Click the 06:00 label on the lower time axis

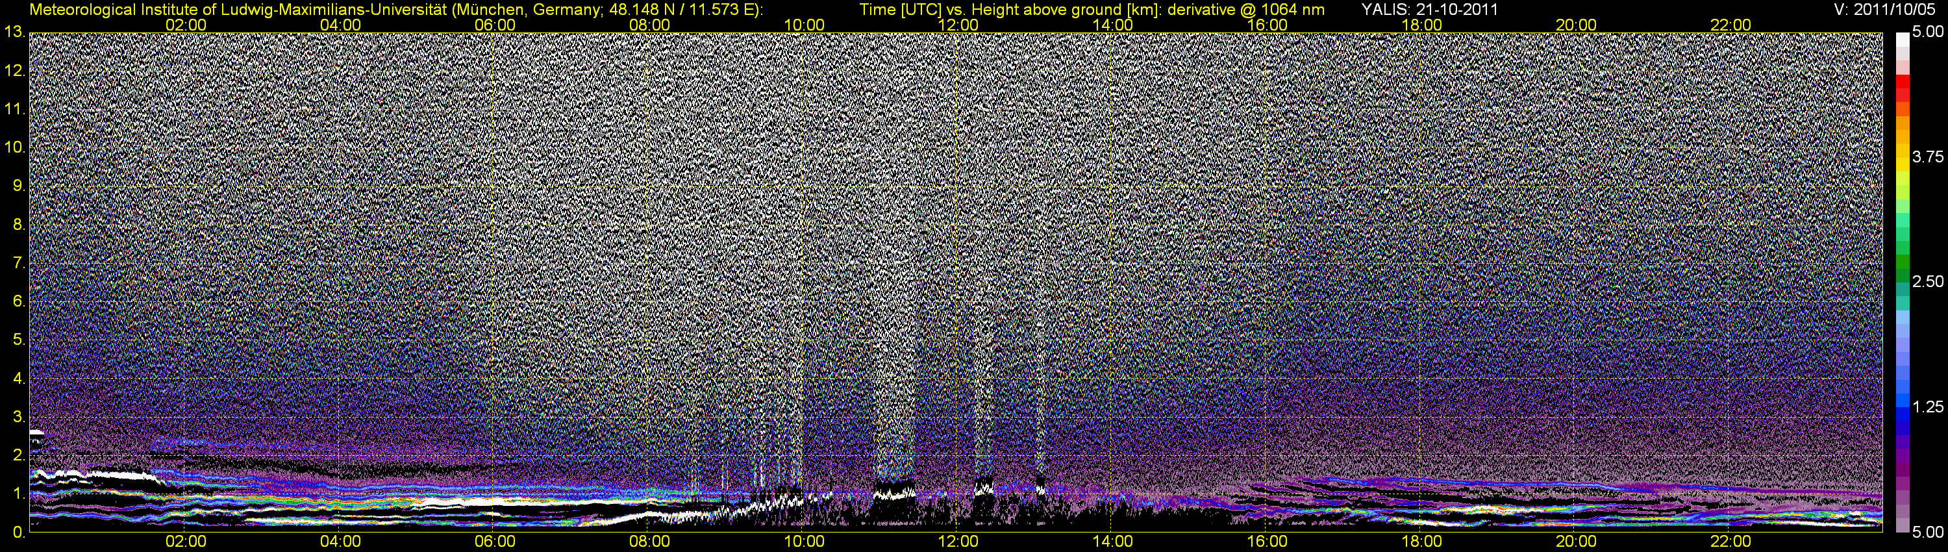point(495,542)
